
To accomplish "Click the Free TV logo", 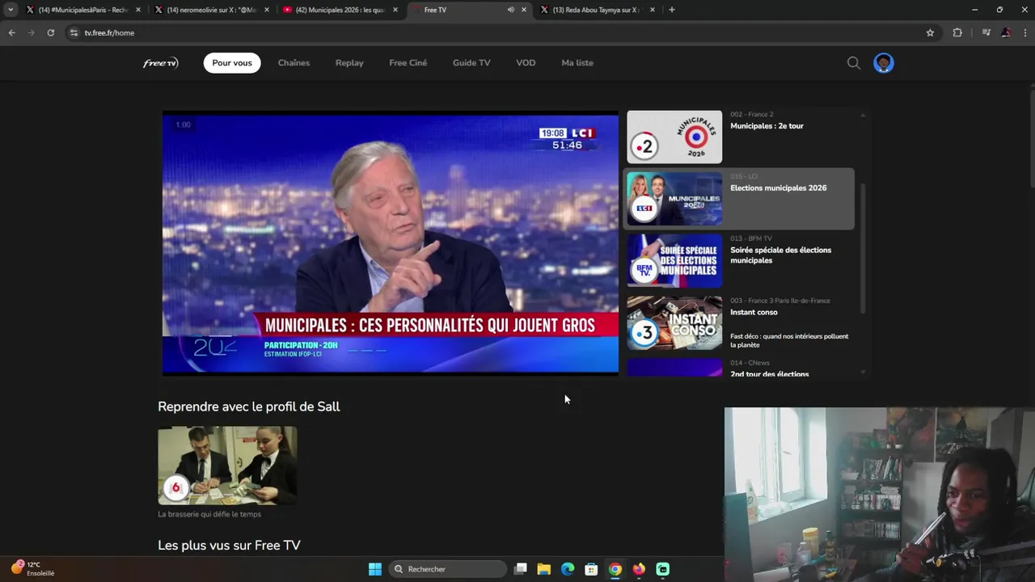I will coord(160,63).
